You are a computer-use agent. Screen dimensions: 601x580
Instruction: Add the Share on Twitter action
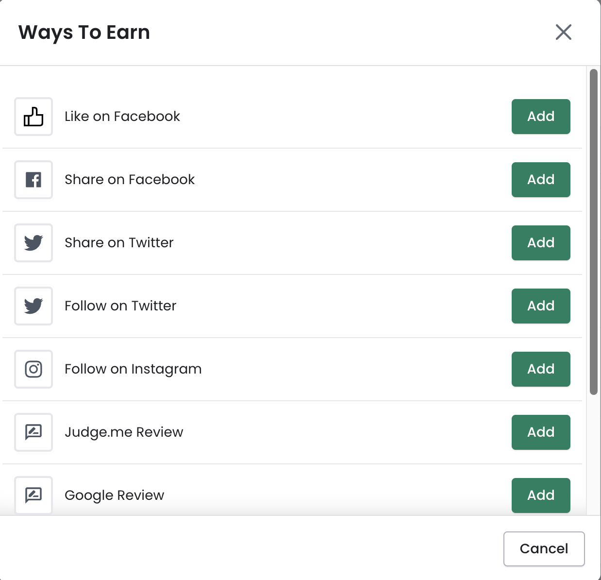pyautogui.click(x=541, y=243)
